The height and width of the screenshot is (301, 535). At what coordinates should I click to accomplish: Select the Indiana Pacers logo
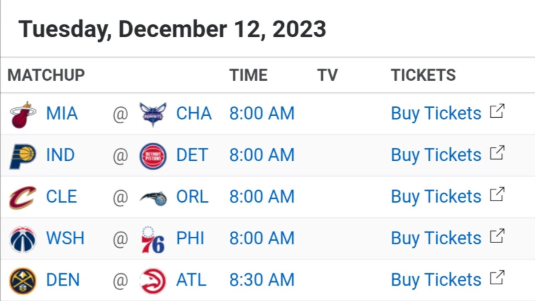click(23, 156)
